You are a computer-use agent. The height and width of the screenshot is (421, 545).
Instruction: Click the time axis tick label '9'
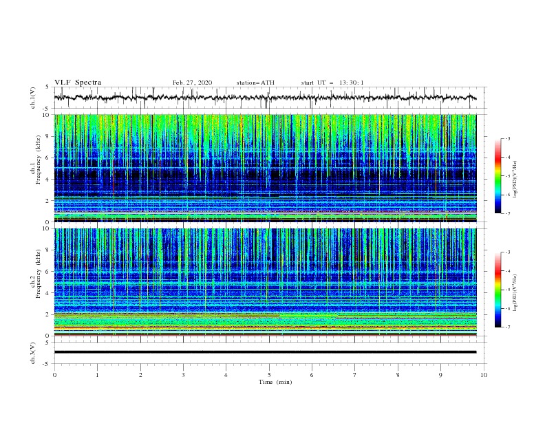point(440,375)
